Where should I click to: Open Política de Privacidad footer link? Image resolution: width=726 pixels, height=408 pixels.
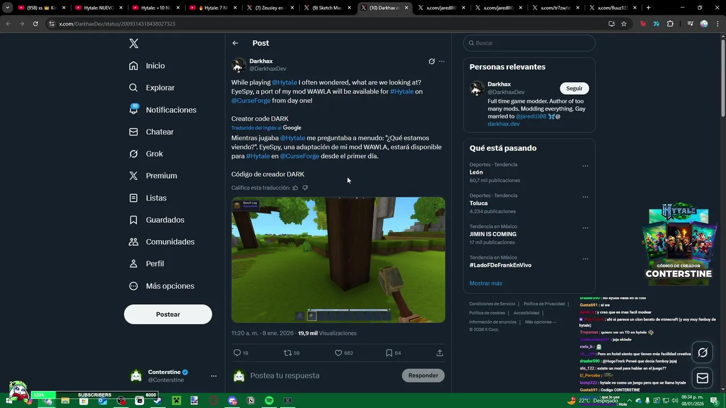pyautogui.click(x=544, y=304)
